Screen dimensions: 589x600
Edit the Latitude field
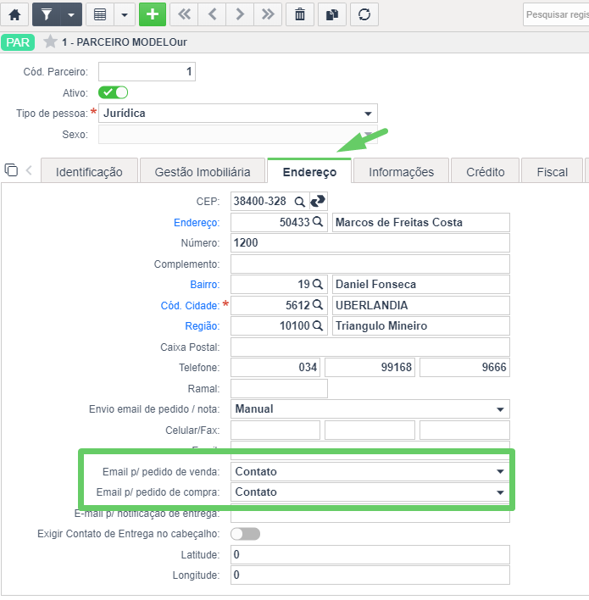pyautogui.click(x=370, y=554)
